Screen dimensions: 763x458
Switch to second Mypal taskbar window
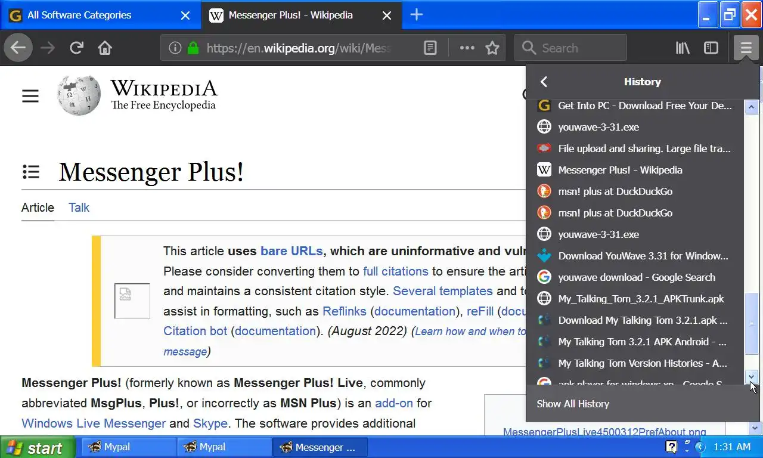pyautogui.click(x=224, y=447)
